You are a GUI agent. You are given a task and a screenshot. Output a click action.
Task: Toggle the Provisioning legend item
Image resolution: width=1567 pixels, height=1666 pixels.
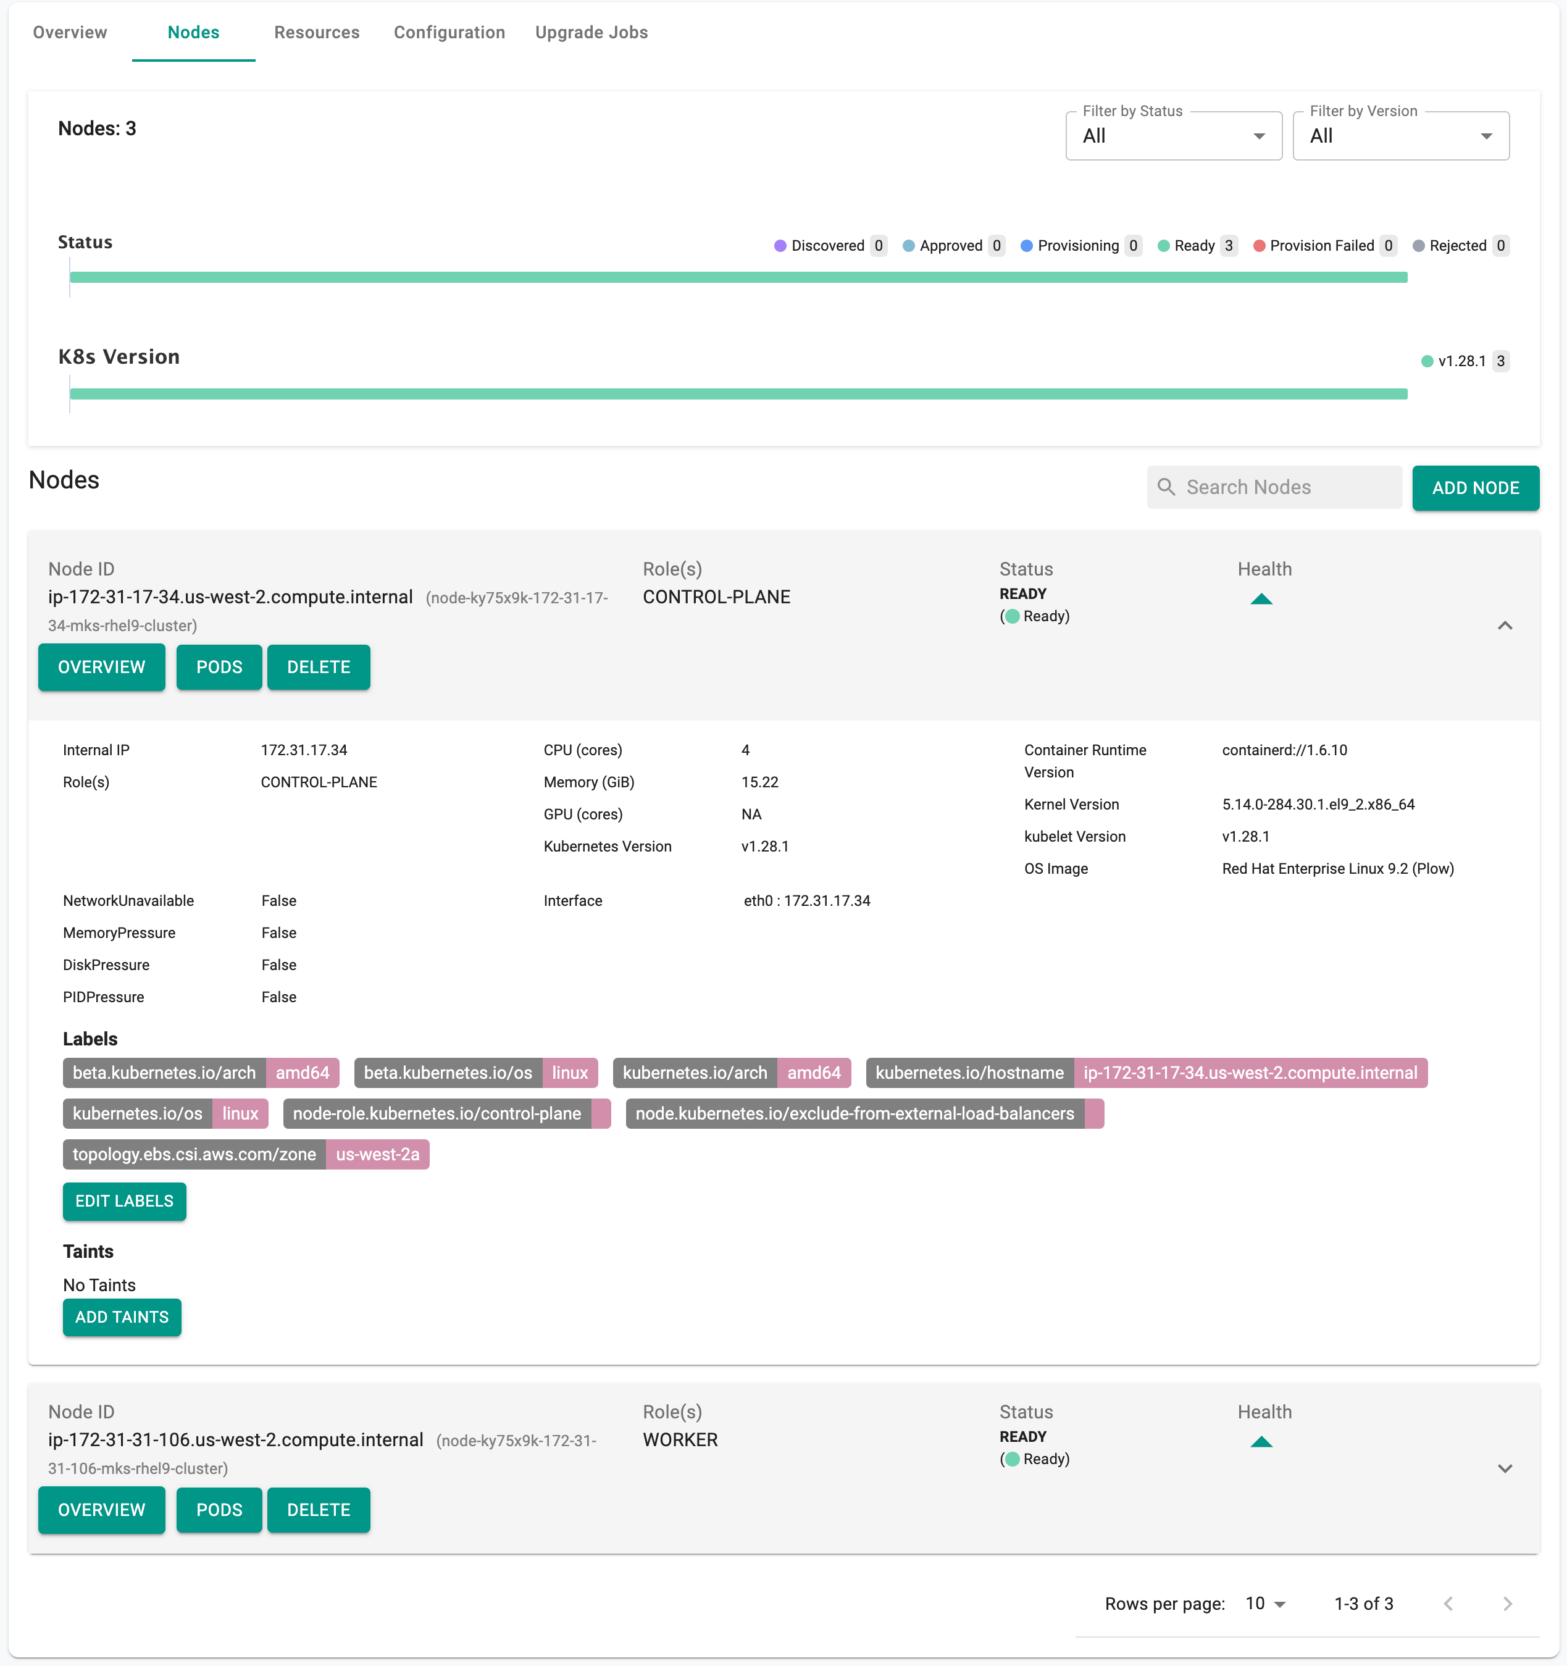point(1077,246)
